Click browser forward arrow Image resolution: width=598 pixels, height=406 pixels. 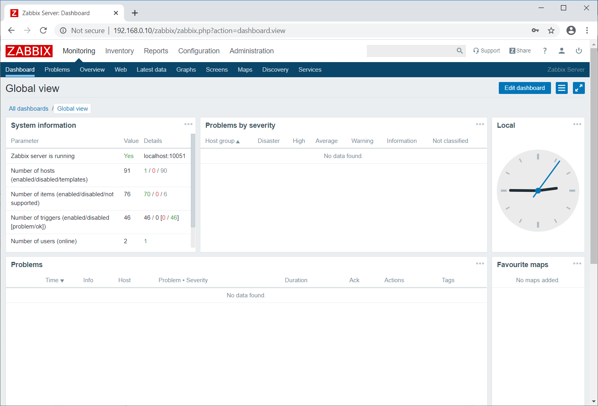[x=27, y=30]
